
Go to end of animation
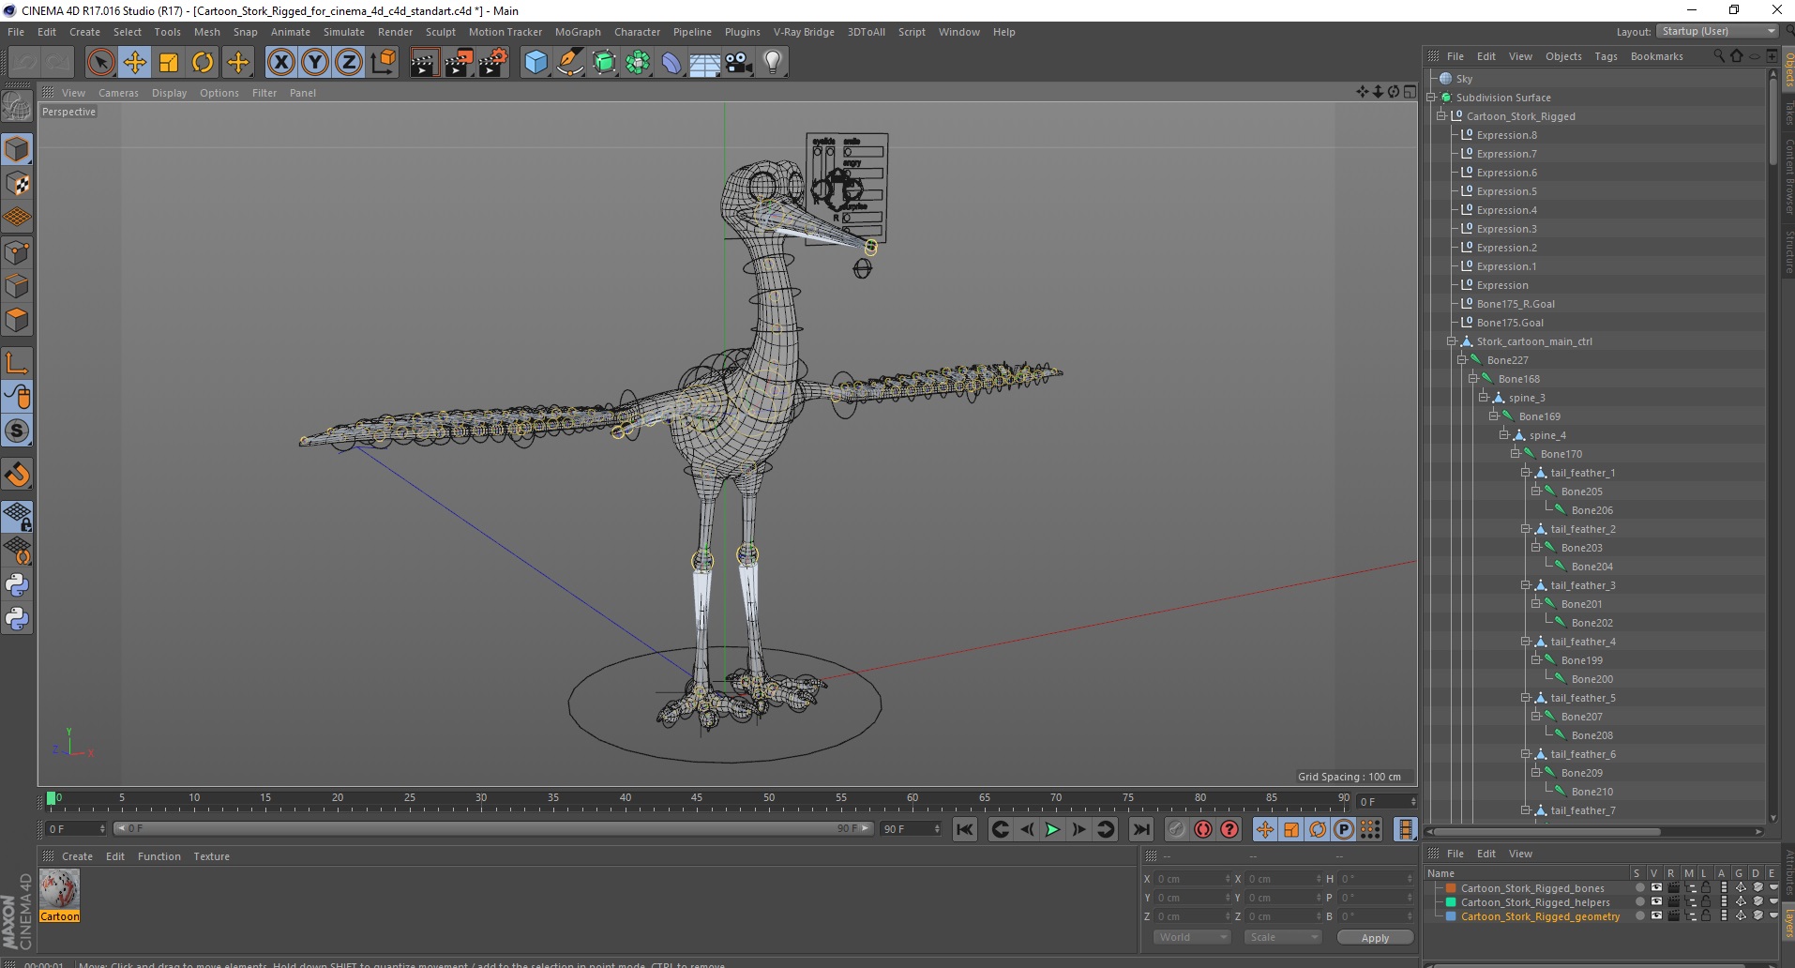1140,829
